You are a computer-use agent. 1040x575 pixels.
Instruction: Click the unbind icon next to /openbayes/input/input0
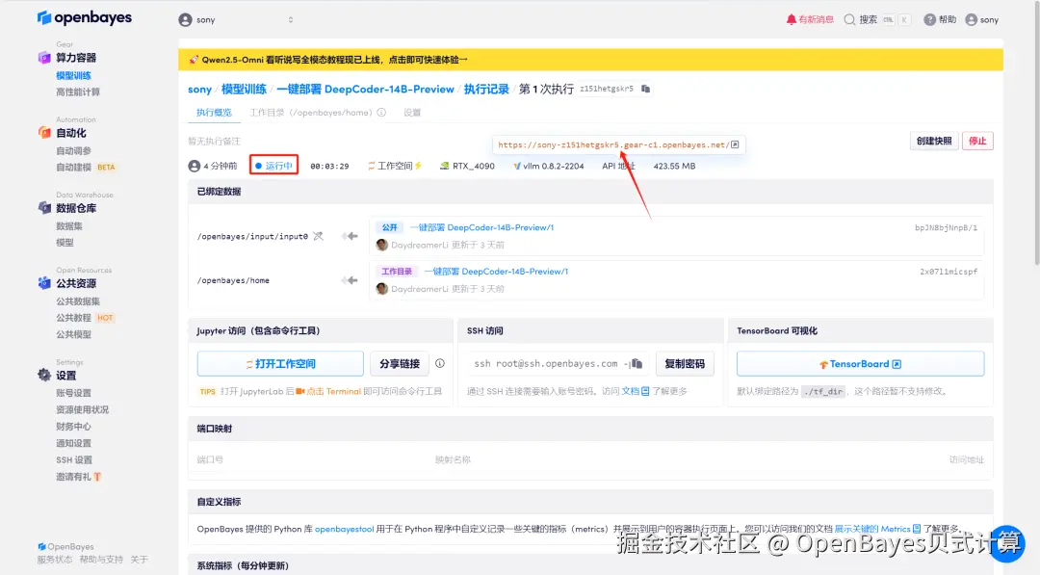pos(319,236)
